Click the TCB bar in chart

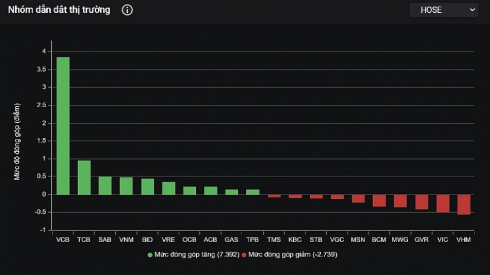point(84,178)
